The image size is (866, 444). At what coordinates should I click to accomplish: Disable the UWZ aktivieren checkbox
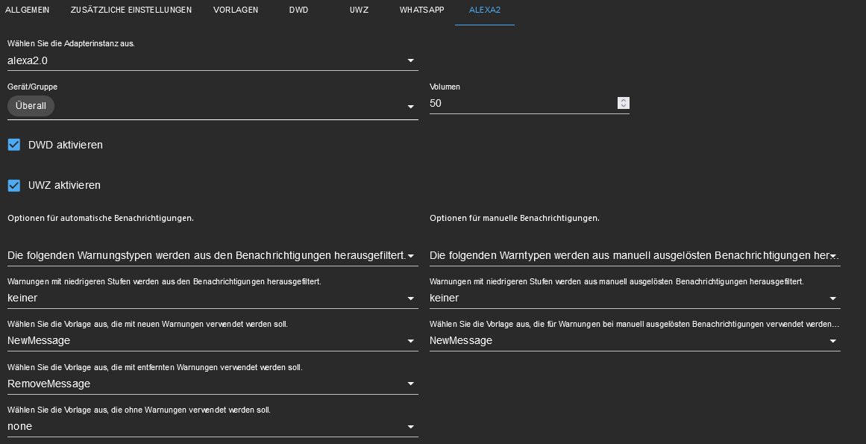coord(14,185)
